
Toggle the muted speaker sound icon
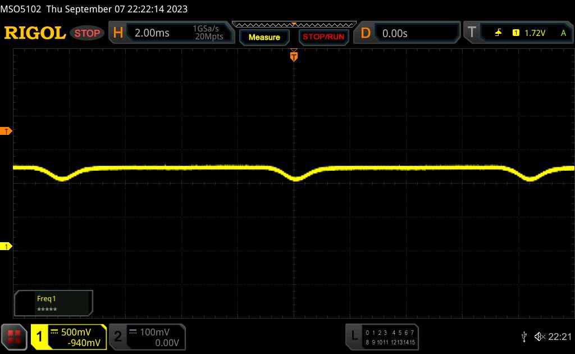point(540,337)
